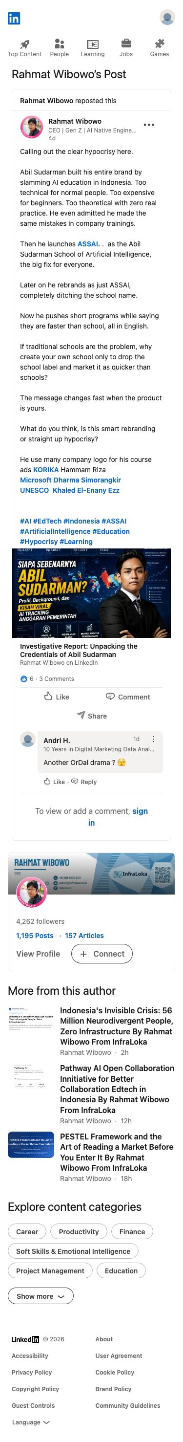Open the LinkedIn home logo
183x1442 pixels.
tap(14, 18)
